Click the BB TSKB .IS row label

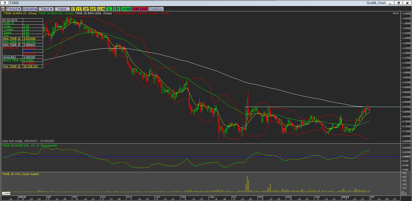point(11,48)
